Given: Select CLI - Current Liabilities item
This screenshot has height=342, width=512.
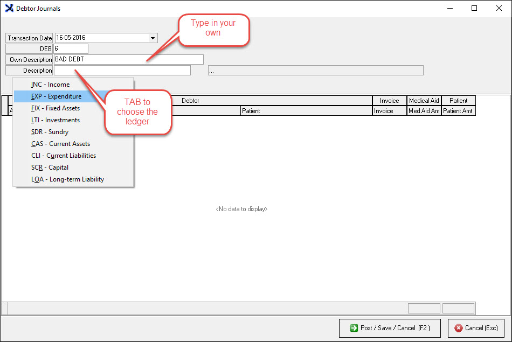Looking at the screenshot, I should point(63,156).
